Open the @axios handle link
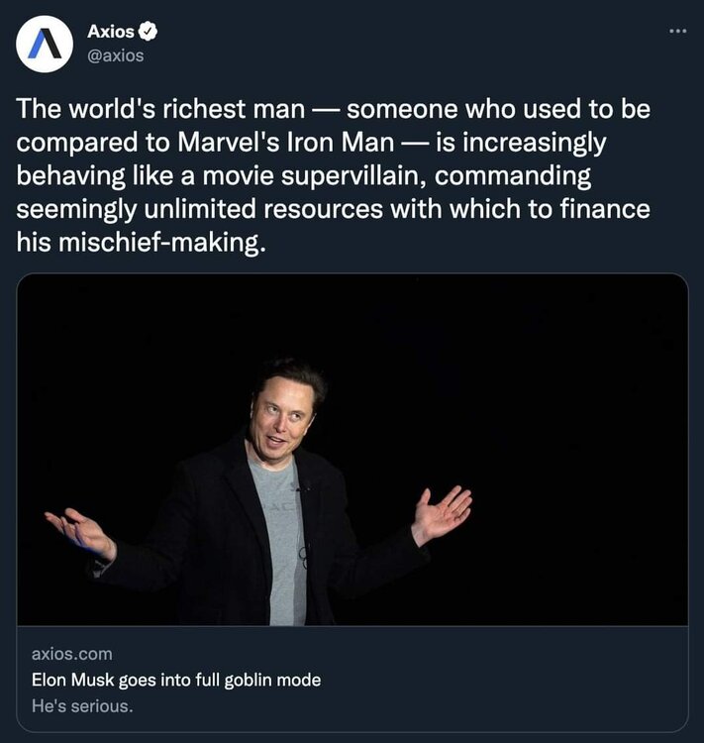The width and height of the screenshot is (704, 743). coord(116,55)
